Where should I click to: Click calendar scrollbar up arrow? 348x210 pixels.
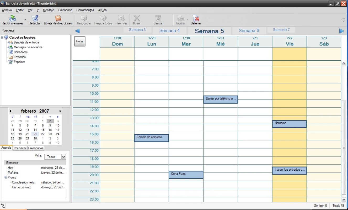pos(344,63)
